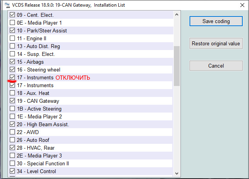The width and height of the screenshot is (249, 179).
Task: Uncheck 10 - Park/Steer Assist
Action: [12, 30]
